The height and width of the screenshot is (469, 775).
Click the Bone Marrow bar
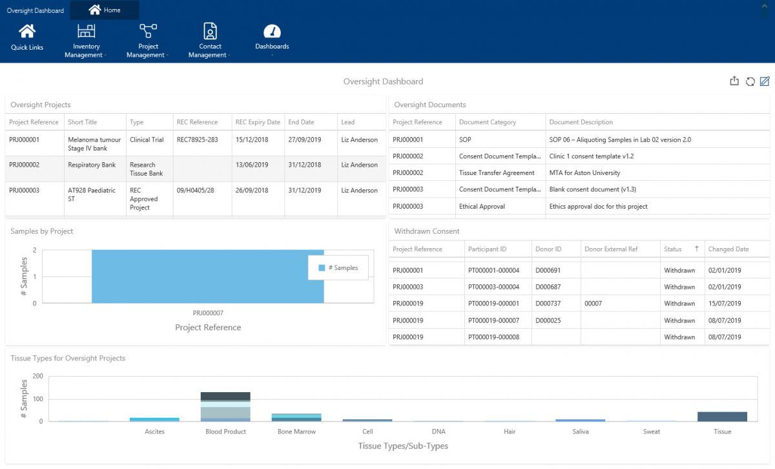click(x=296, y=417)
